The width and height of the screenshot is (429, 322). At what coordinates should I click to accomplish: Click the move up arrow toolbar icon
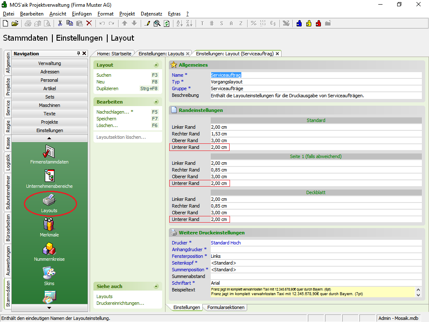click(125, 23)
